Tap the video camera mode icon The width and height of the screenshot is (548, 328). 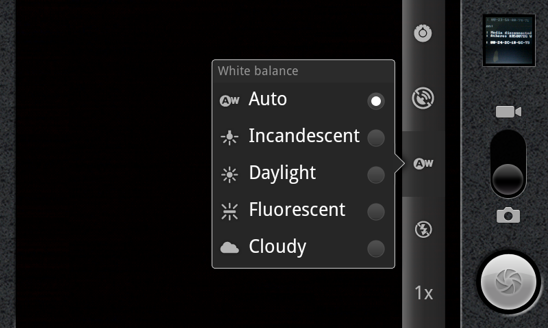pyautogui.click(x=508, y=112)
